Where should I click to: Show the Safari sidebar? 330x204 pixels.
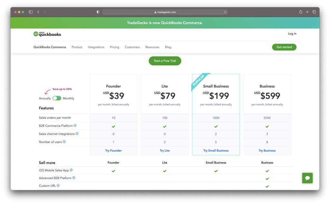[x=31, y=12]
